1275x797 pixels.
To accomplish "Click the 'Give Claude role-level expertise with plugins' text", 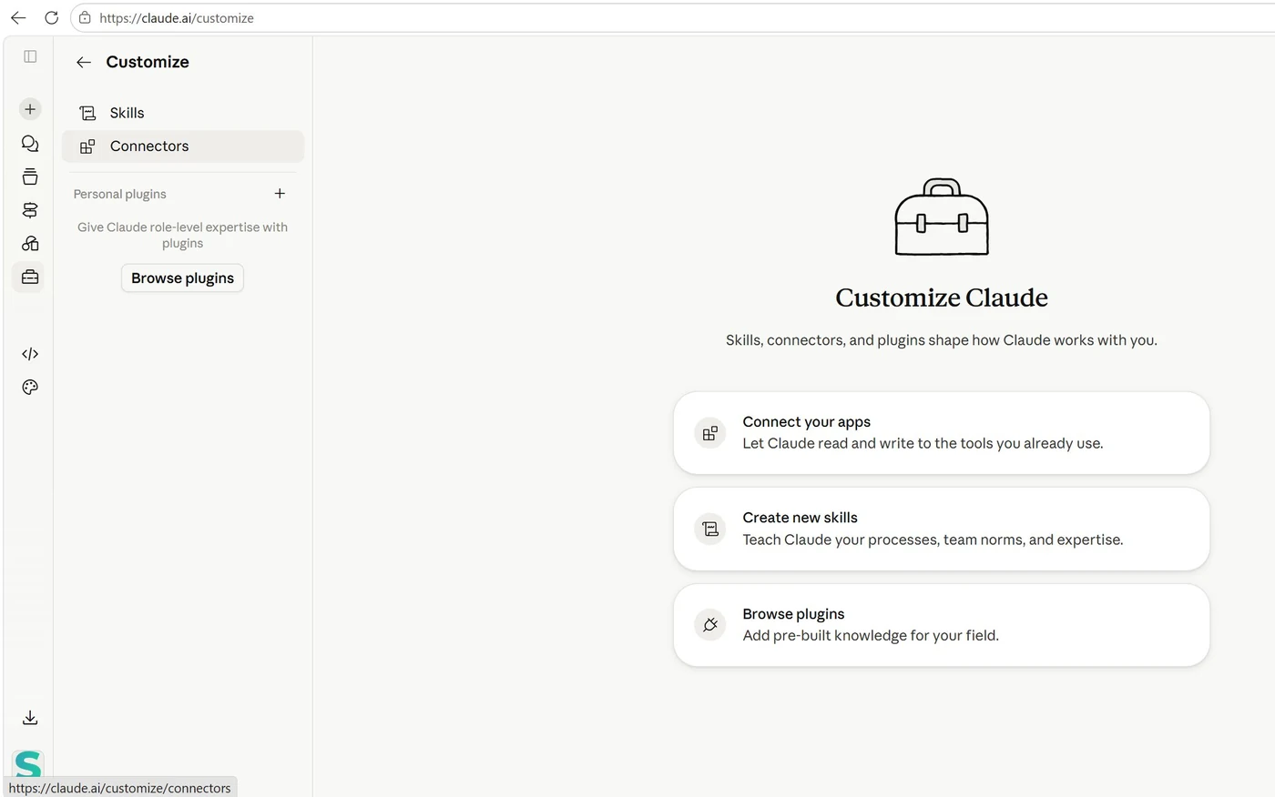I will click(x=182, y=235).
